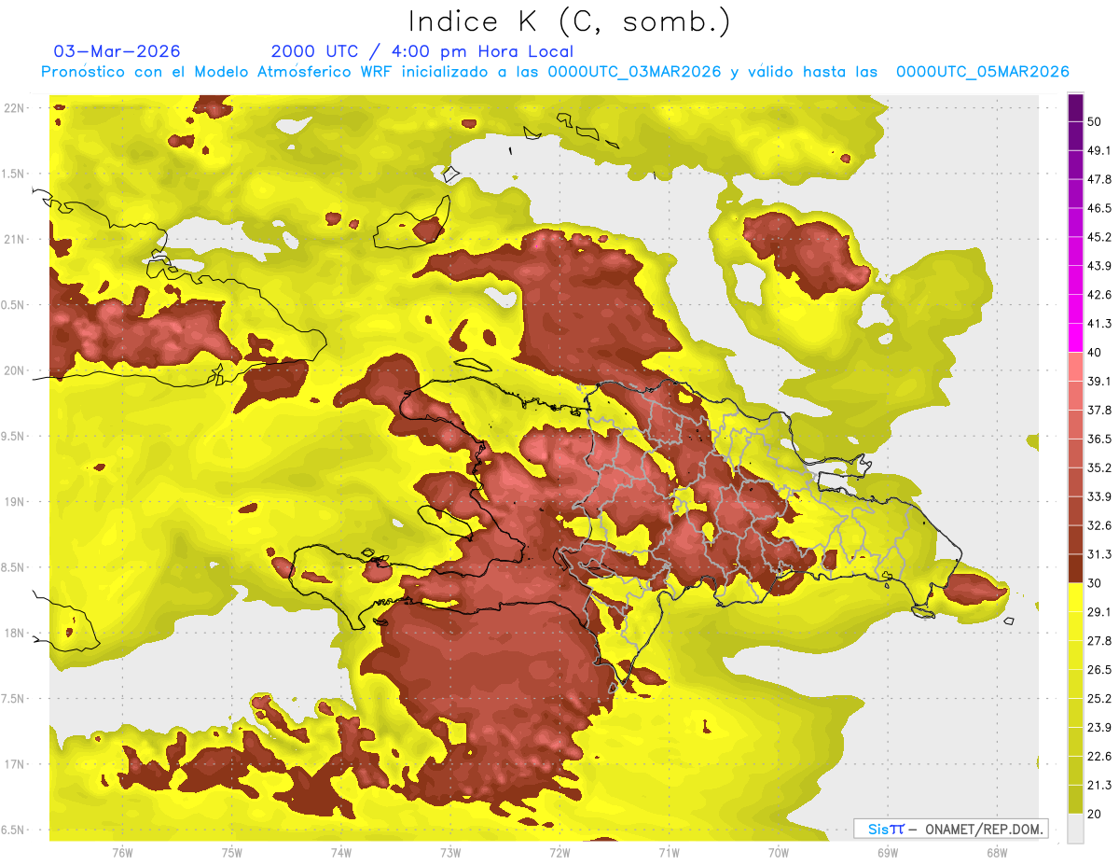Click the colorbar value '35.2'
Image resolution: width=1119 pixels, height=865 pixels.
coord(1099,468)
